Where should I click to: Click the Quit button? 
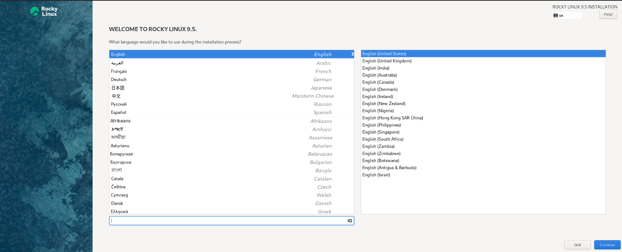coord(577,245)
